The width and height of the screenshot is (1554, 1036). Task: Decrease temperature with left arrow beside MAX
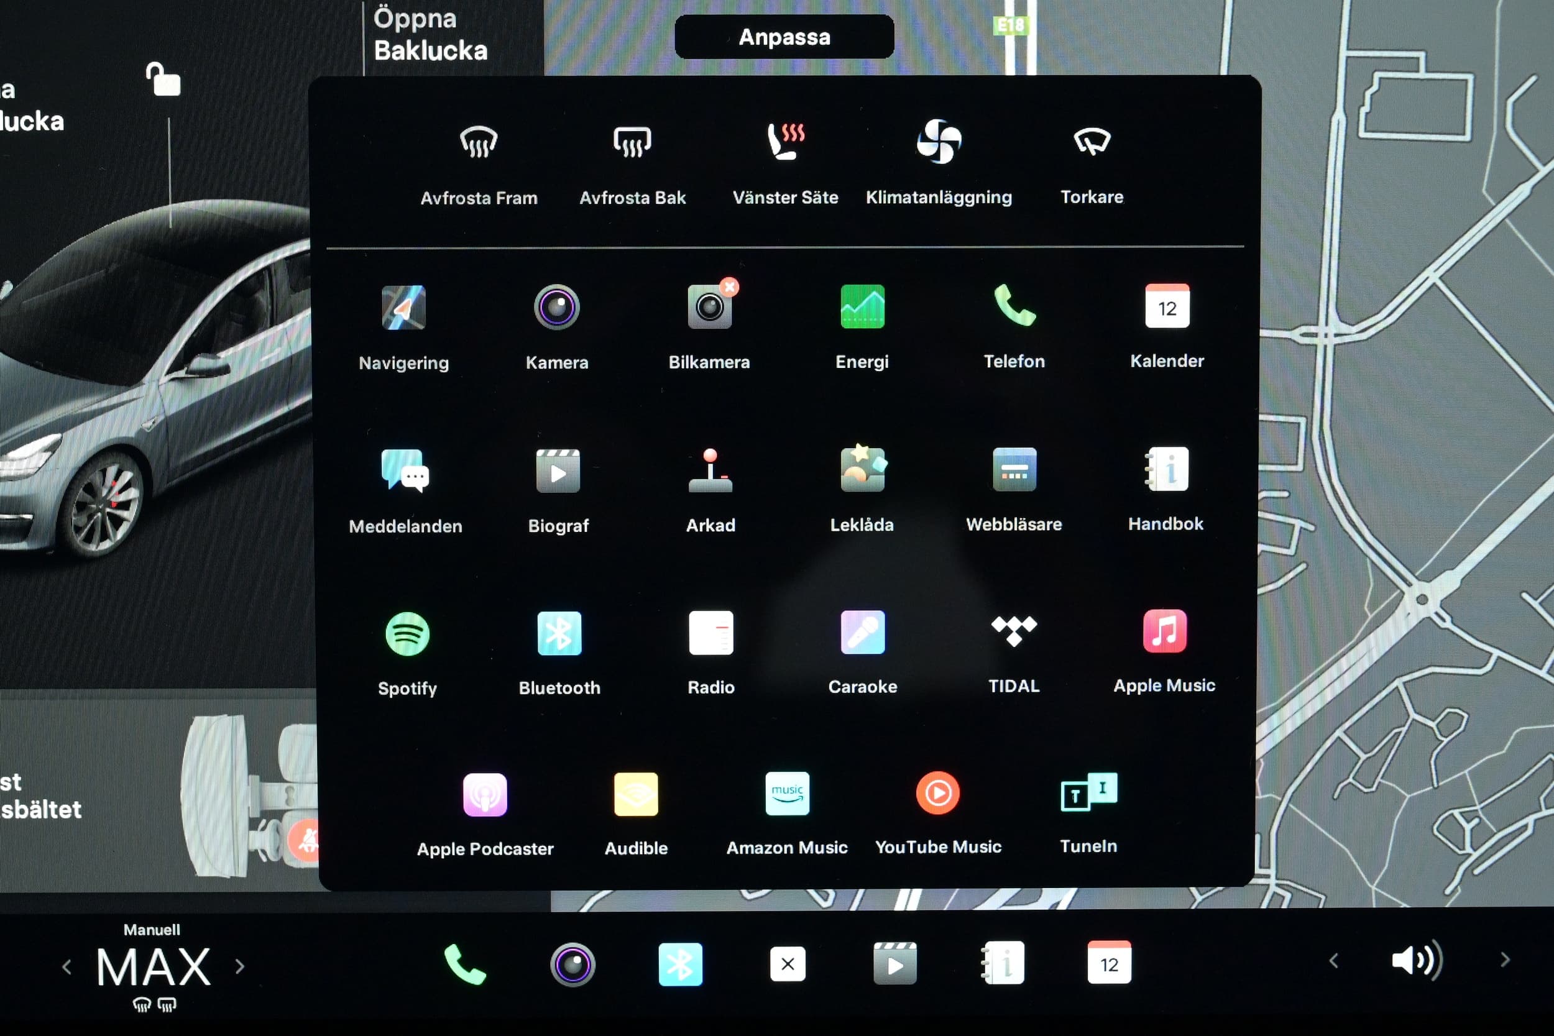67,967
